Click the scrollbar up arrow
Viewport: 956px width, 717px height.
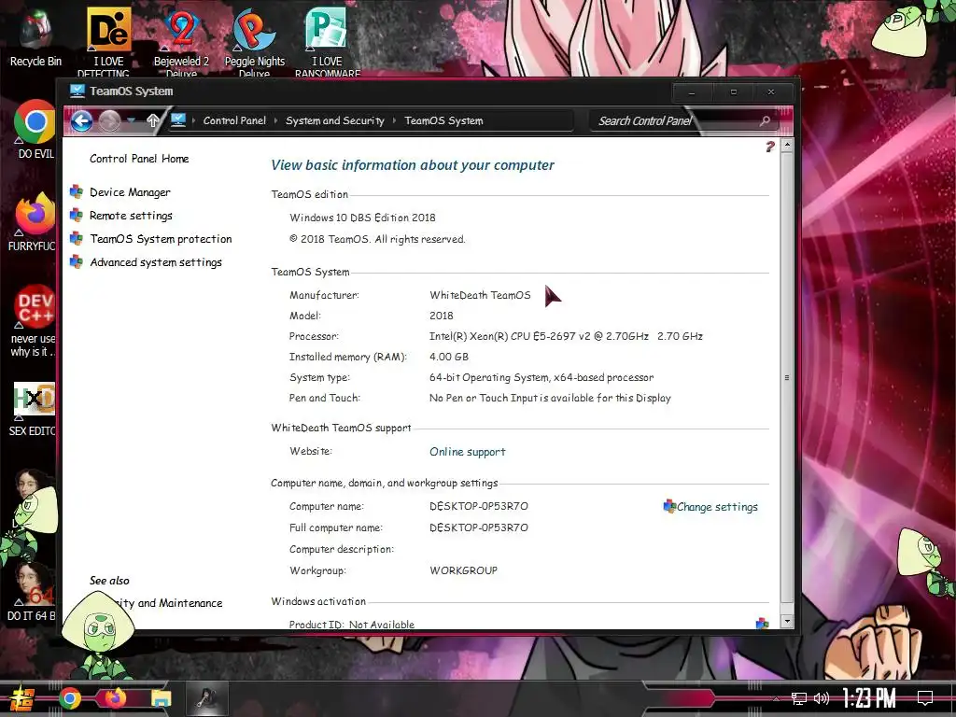787,145
